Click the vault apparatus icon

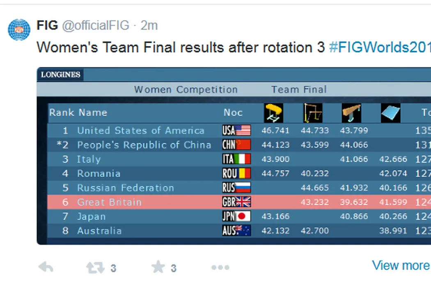[x=273, y=113]
